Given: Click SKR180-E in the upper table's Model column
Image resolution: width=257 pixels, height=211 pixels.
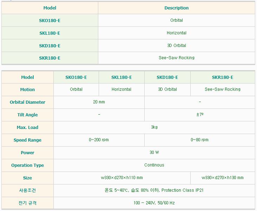Looking at the screenshot, I should tap(50, 58).
